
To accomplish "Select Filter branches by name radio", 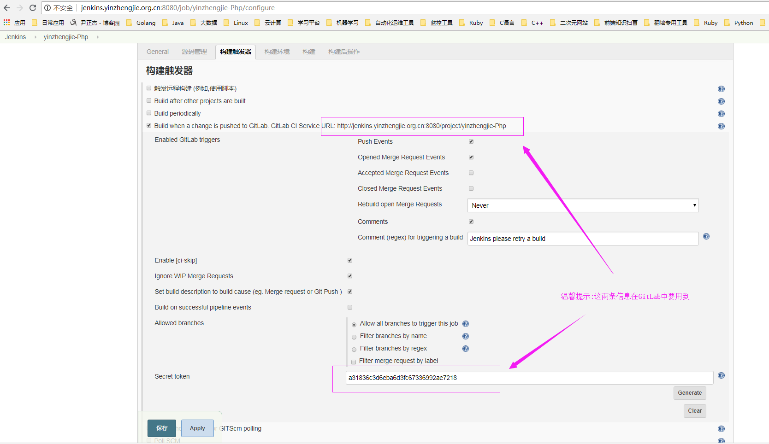I will tap(354, 337).
